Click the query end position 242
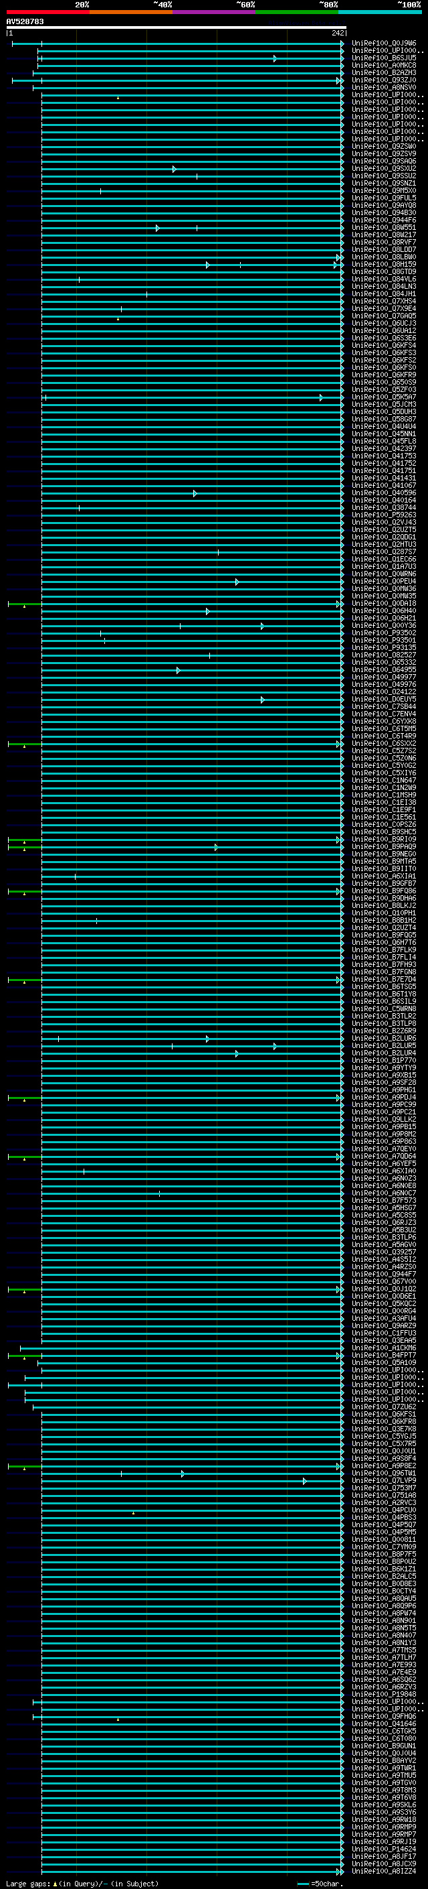 337,33
